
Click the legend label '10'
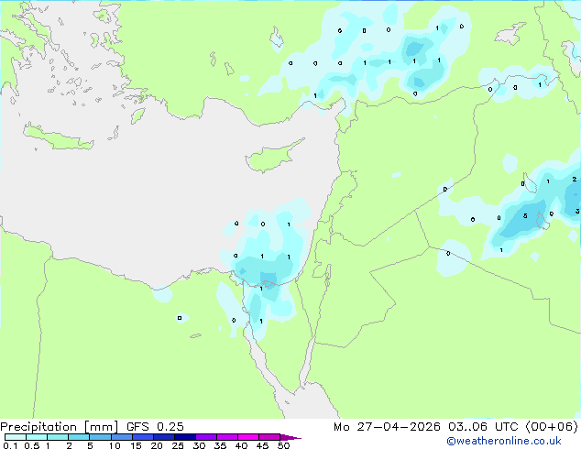coord(115,445)
